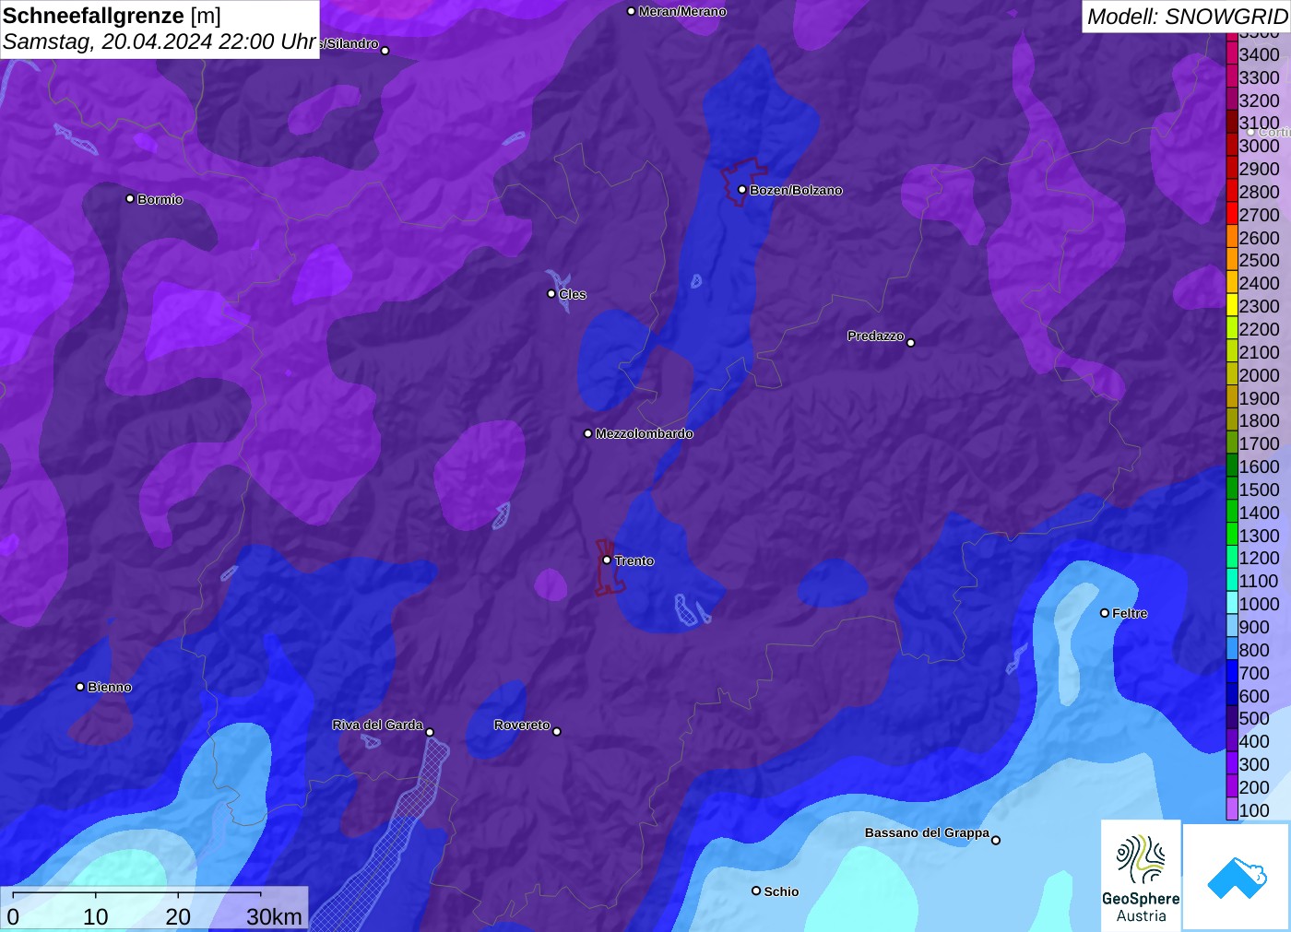Click the Bassano del Grappa label
The width and height of the screenshot is (1291, 932).
(927, 832)
